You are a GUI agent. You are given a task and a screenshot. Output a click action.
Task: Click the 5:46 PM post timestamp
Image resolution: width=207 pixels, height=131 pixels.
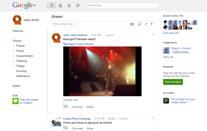[x=96, y=35]
